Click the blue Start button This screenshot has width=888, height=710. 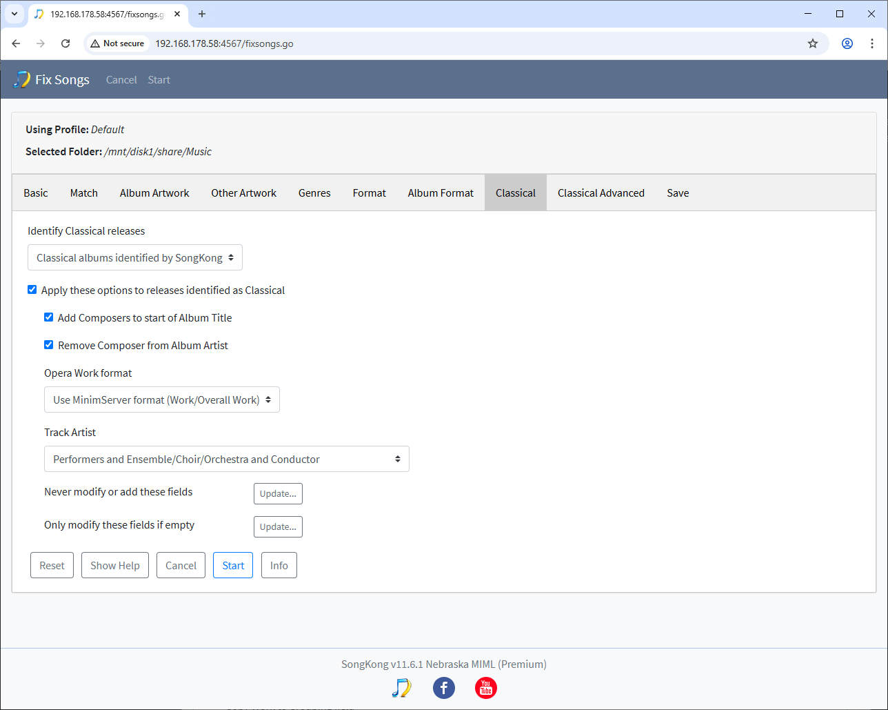coord(233,565)
